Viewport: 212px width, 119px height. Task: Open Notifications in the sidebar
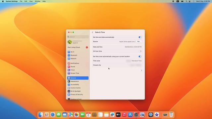click(78, 63)
